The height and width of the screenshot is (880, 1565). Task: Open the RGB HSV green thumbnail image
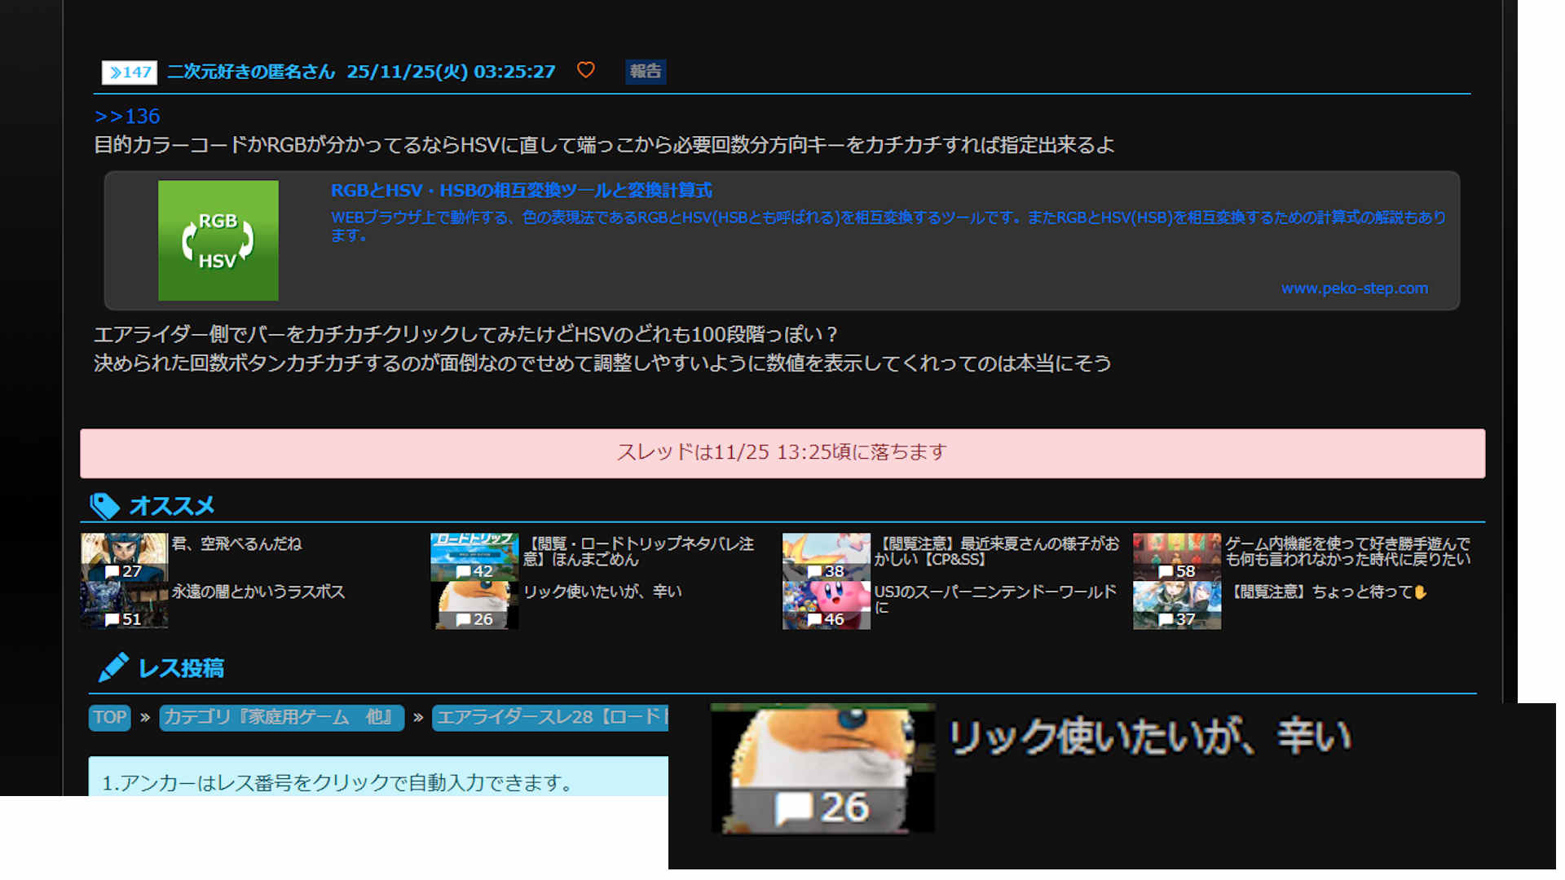[218, 240]
